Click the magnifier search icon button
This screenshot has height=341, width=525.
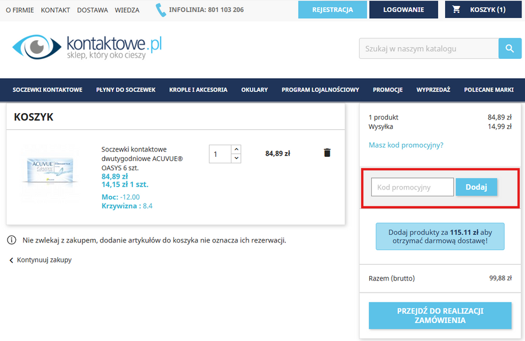tap(510, 48)
